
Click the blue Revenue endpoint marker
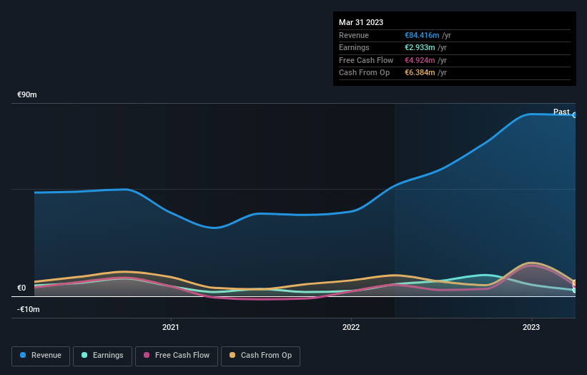click(x=575, y=115)
